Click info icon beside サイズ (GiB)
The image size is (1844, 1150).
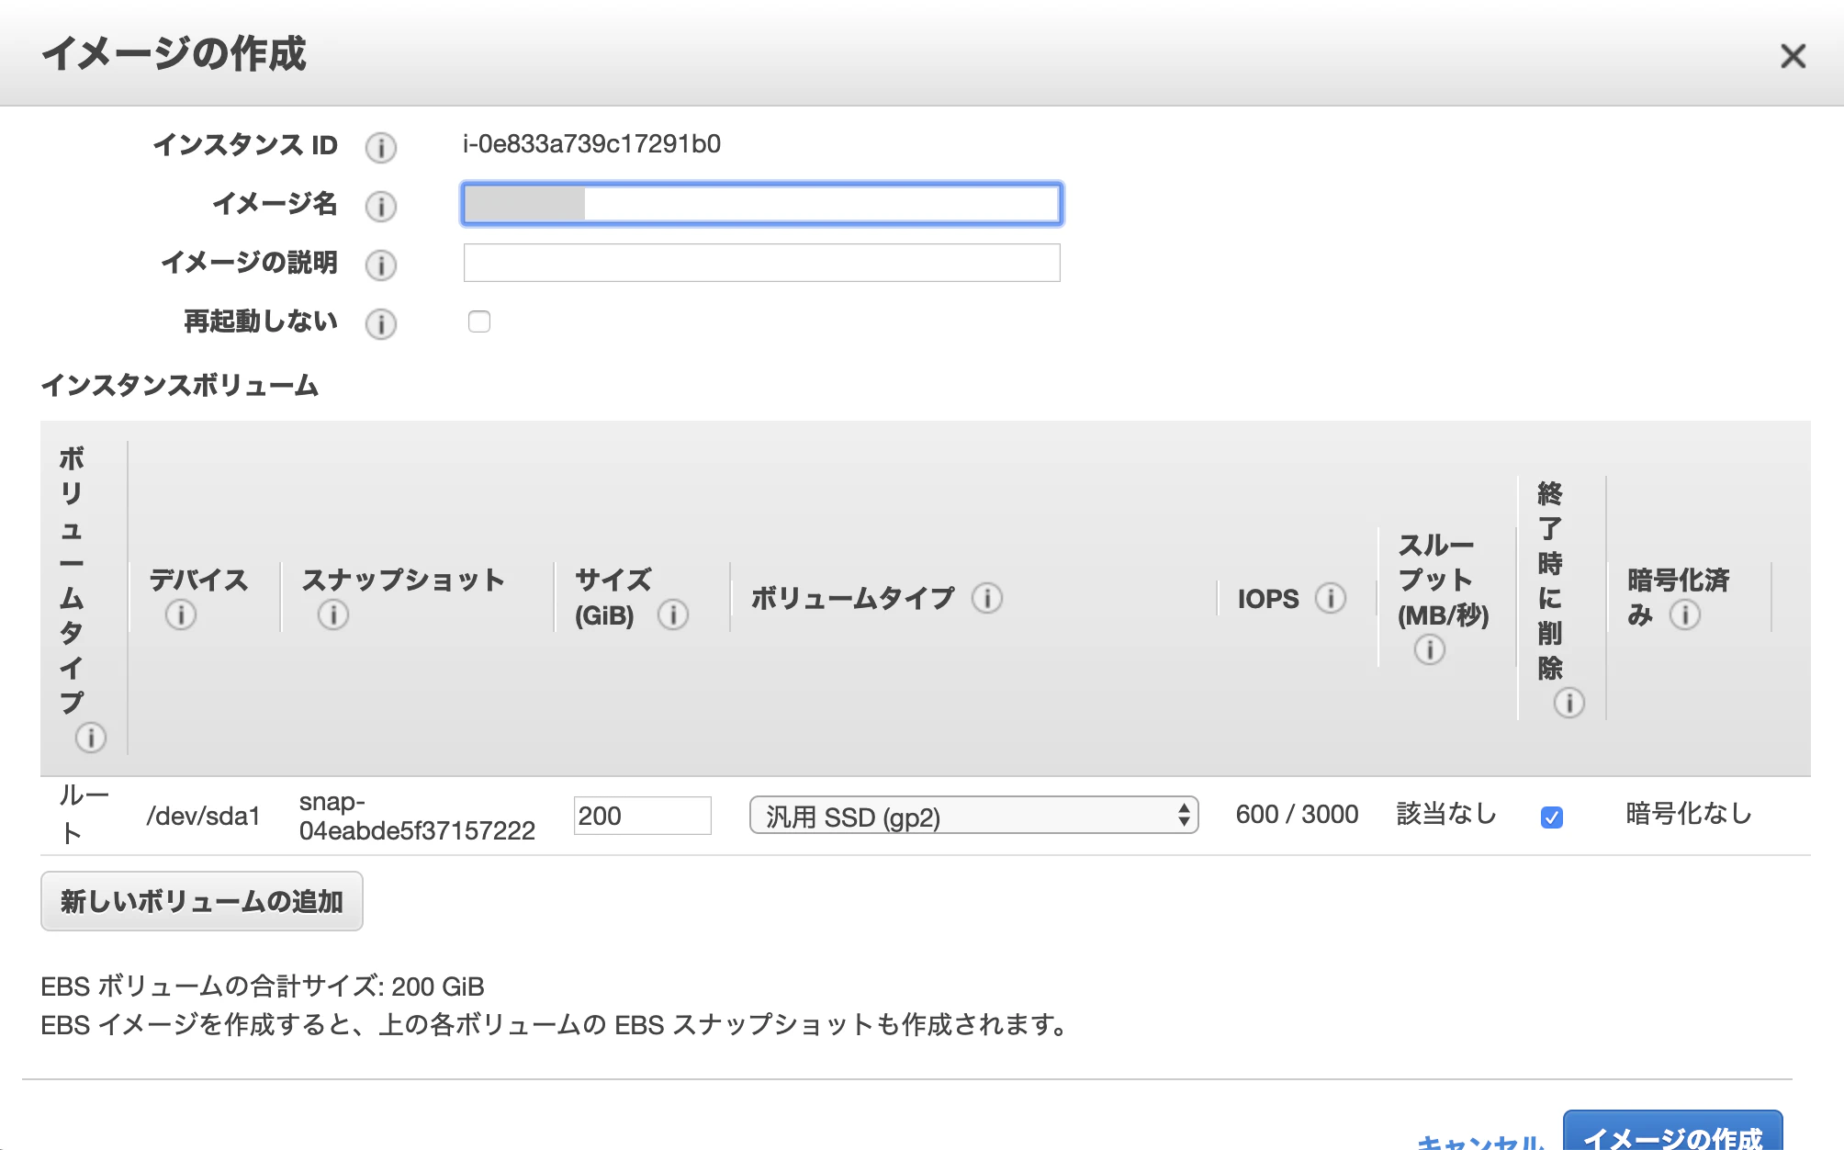click(672, 614)
